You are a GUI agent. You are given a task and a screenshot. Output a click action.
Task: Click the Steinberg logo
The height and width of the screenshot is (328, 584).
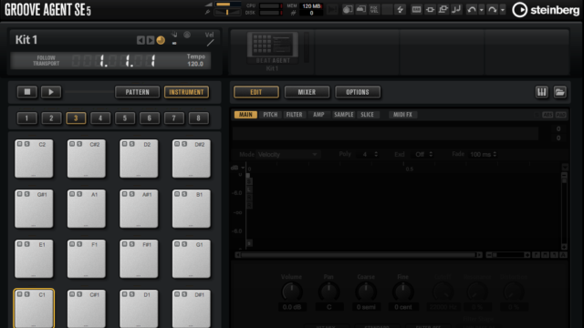(546, 10)
